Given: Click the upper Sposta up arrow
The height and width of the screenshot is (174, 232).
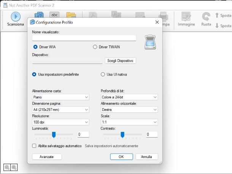Looking at the screenshot, I should pyautogui.click(x=217, y=15).
